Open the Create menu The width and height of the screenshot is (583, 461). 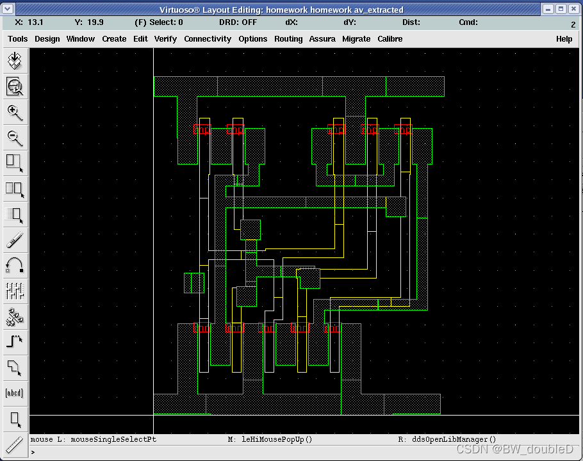point(114,39)
